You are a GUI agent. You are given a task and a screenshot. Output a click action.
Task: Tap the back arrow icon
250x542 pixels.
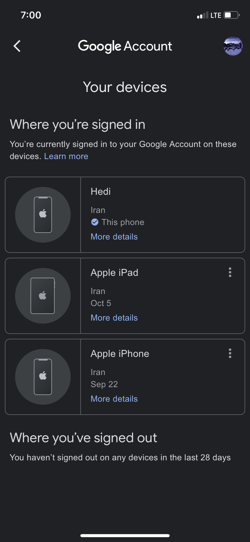point(17,46)
